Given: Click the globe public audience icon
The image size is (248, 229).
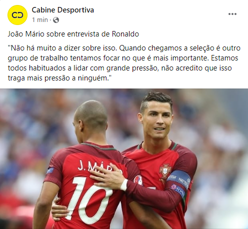Looking at the screenshot, I should click(x=56, y=20).
